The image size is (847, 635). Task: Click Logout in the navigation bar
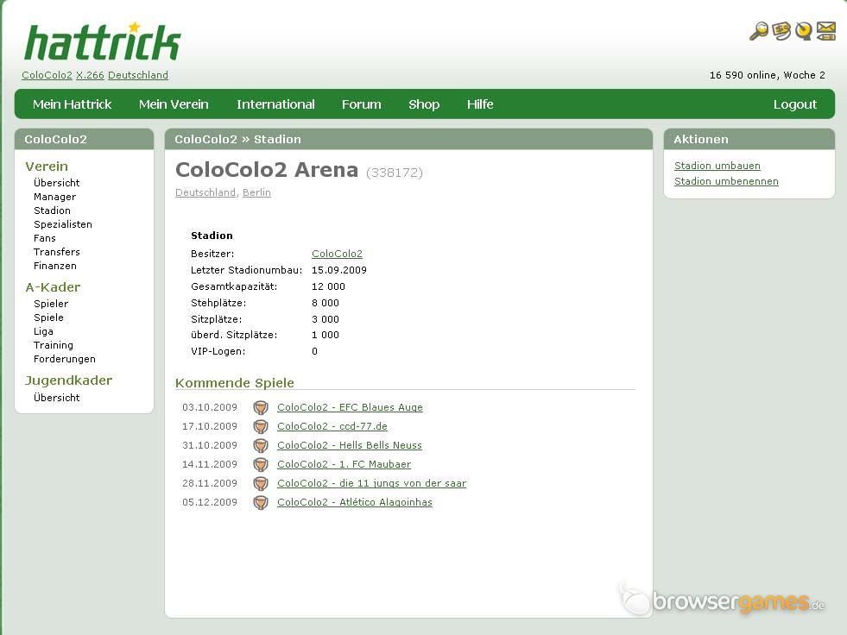pos(795,104)
